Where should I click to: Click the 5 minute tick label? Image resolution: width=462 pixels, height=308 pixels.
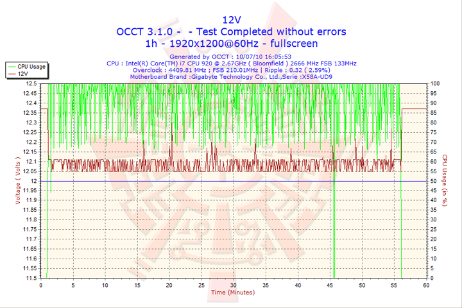pyautogui.click(x=73, y=286)
